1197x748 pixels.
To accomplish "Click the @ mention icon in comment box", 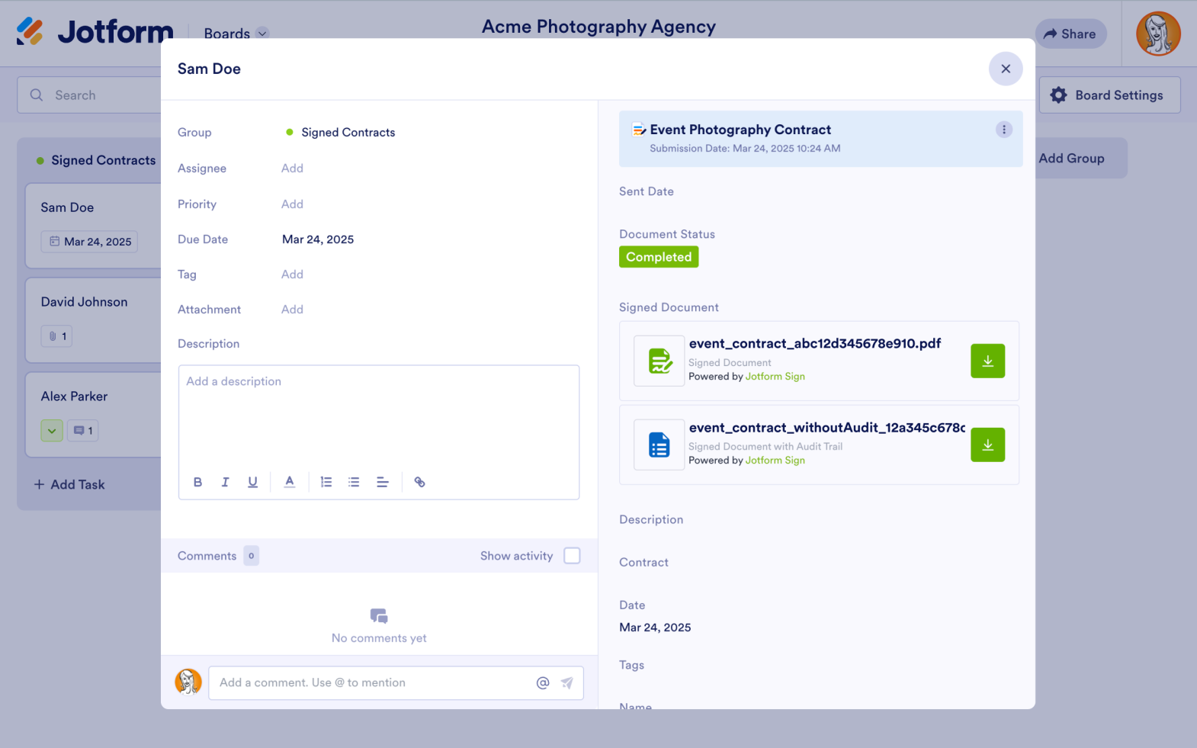I will pos(543,683).
